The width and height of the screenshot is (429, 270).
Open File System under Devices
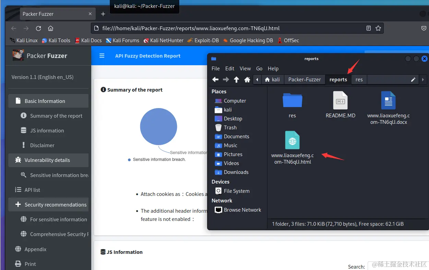232,191
